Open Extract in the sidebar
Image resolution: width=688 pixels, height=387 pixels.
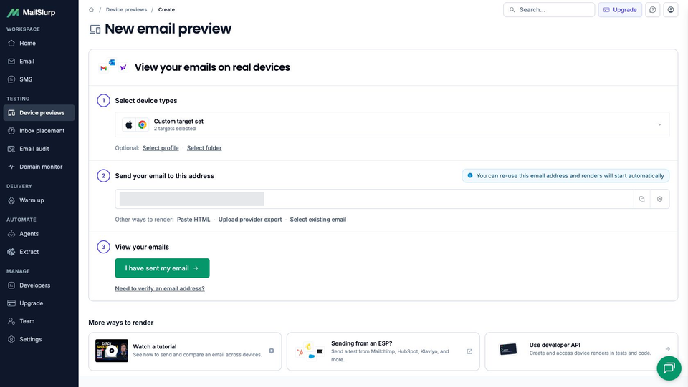point(39,252)
